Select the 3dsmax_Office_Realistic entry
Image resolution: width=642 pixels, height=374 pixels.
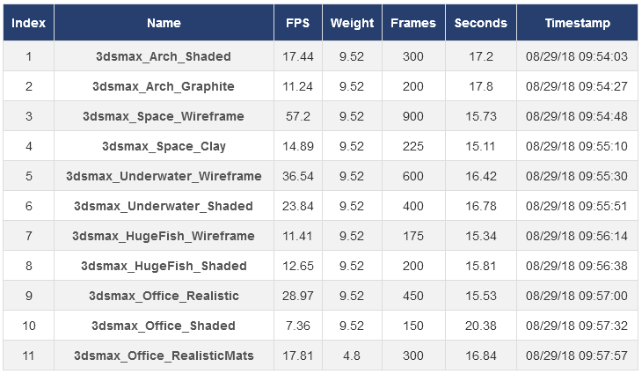[164, 296]
